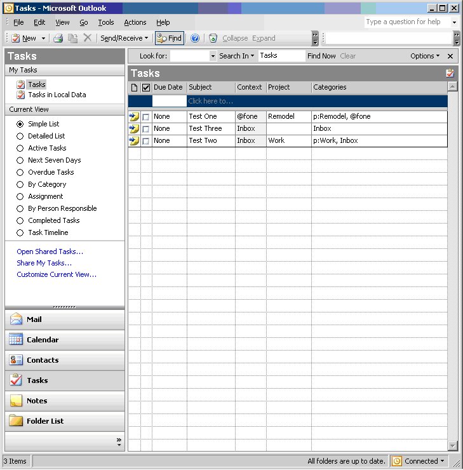Open the Options dropdown in the Find bar
Viewport: 463px width, 470px height.
pyautogui.click(x=424, y=56)
